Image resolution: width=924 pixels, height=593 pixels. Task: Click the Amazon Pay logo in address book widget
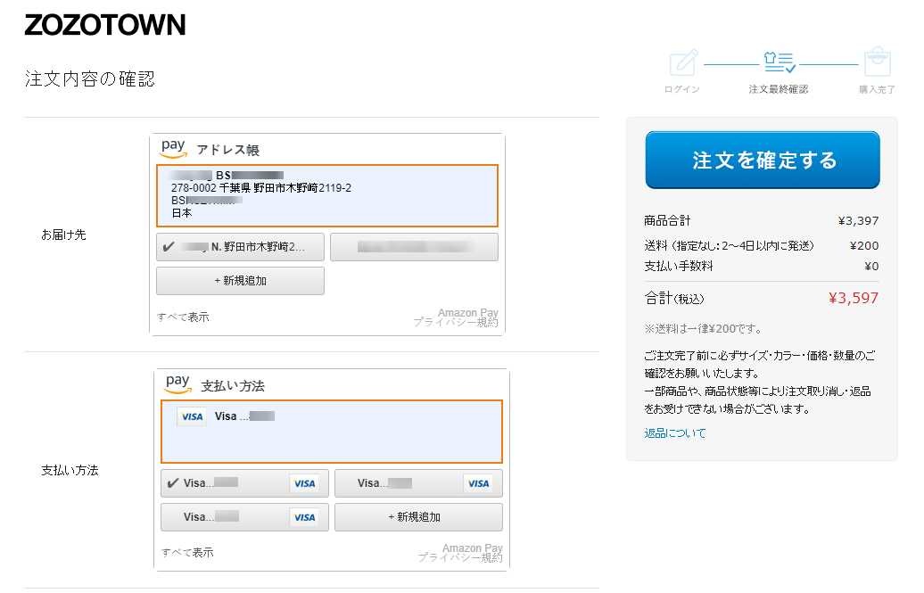(173, 147)
